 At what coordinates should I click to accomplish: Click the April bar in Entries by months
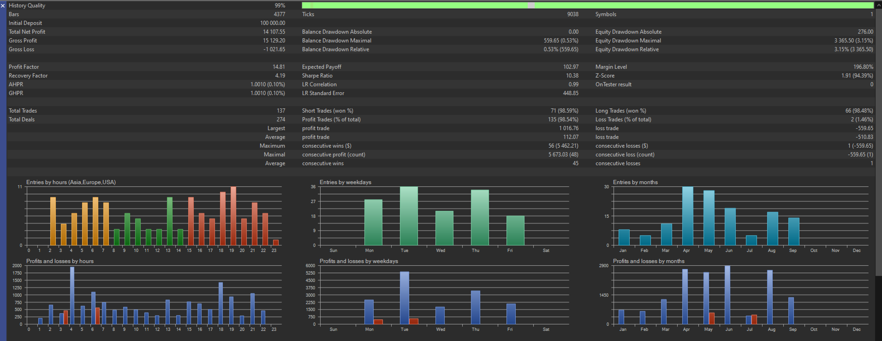point(688,216)
